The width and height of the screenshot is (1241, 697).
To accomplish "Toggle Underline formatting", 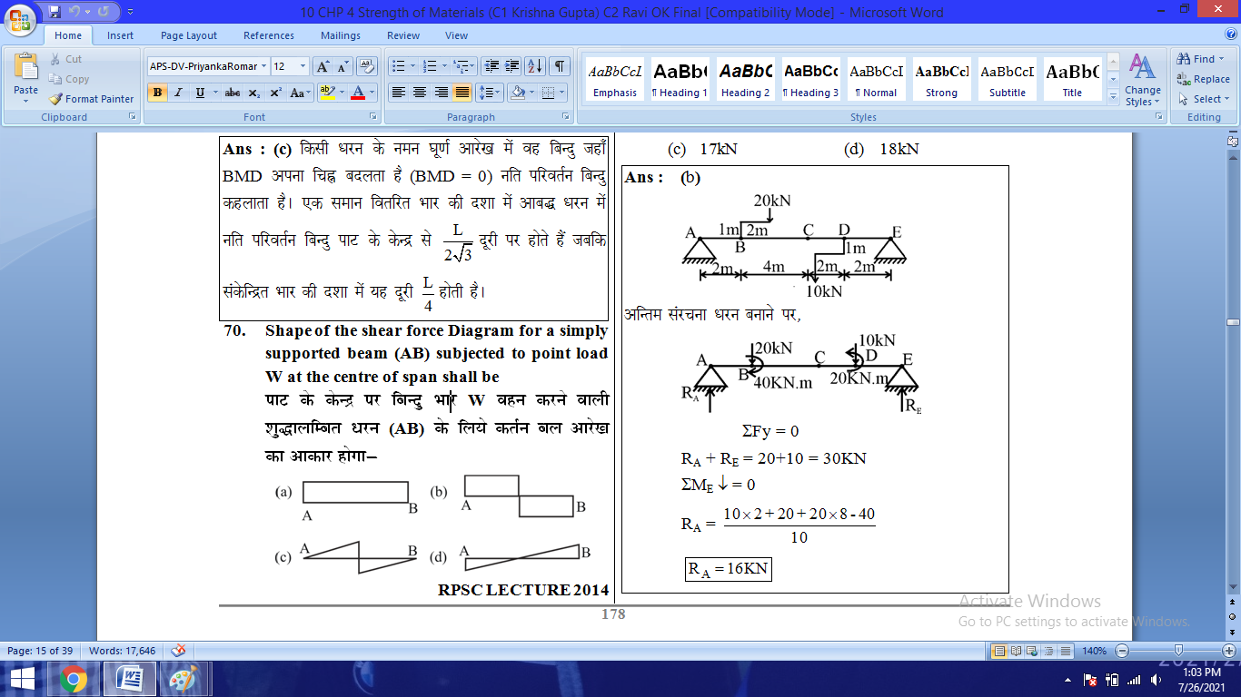I will [200, 93].
